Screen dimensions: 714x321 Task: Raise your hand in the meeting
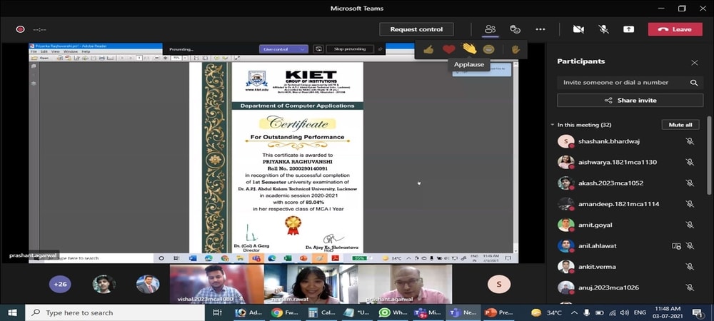click(515, 49)
